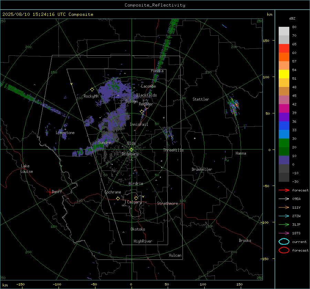Viewport: 310px width, 289px height.
Task: Click the white plus marker west of Hanna
Action: [x=195, y=138]
